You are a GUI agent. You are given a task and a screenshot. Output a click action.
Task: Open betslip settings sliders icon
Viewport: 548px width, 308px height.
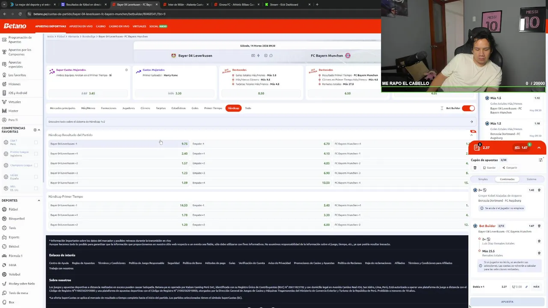(541, 160)
